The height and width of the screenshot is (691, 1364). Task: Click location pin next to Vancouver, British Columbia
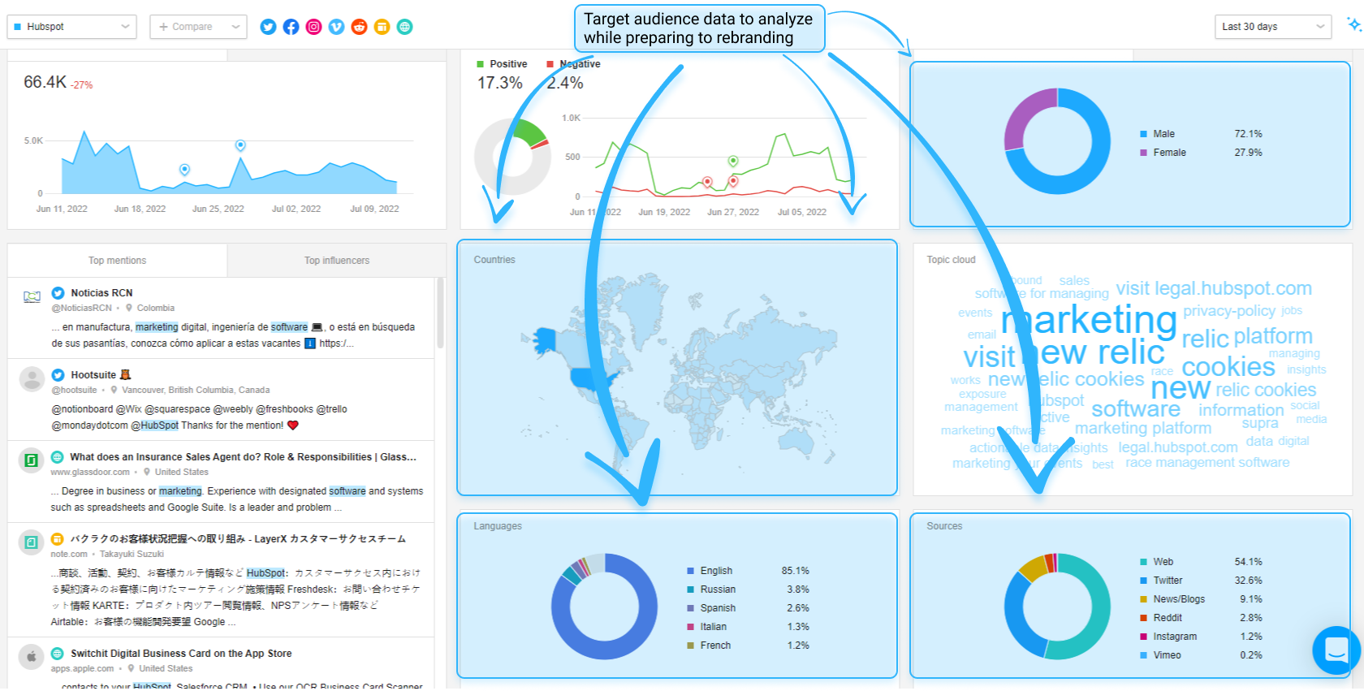coord(114,390)
